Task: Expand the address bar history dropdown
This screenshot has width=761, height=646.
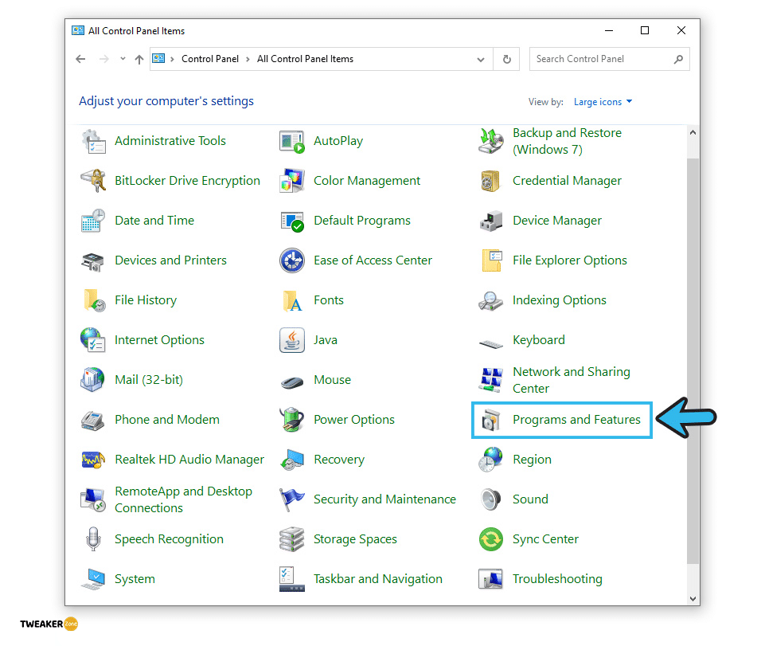Action: tap(481, 59)
